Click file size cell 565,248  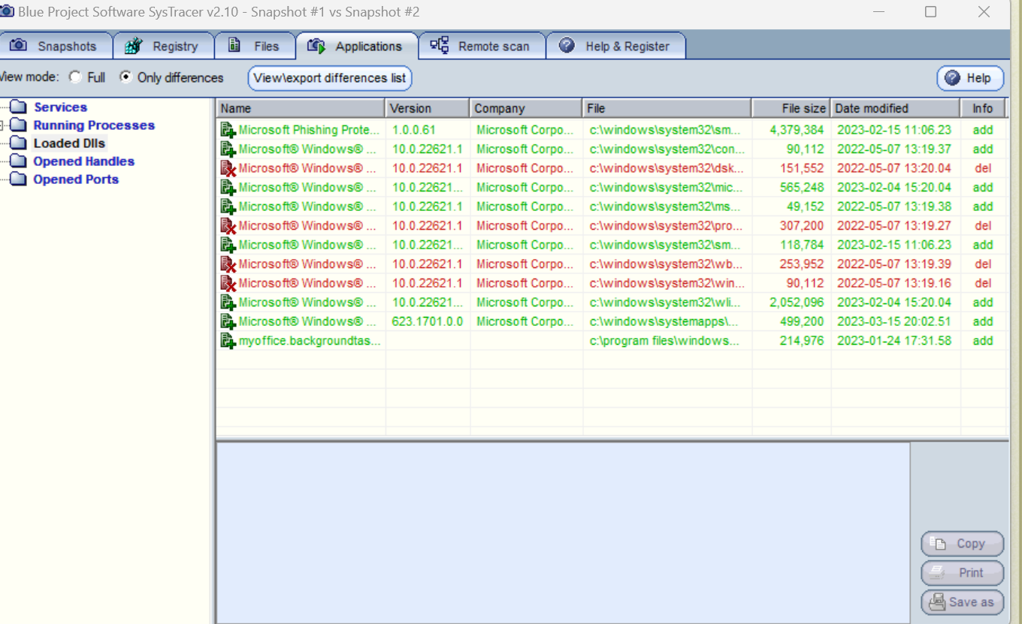click(802, 188)
